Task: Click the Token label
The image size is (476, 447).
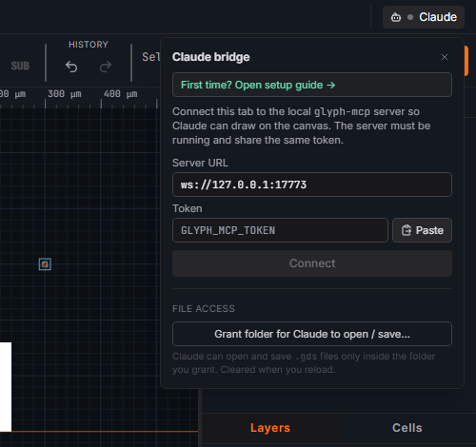Action: point(188,208)
